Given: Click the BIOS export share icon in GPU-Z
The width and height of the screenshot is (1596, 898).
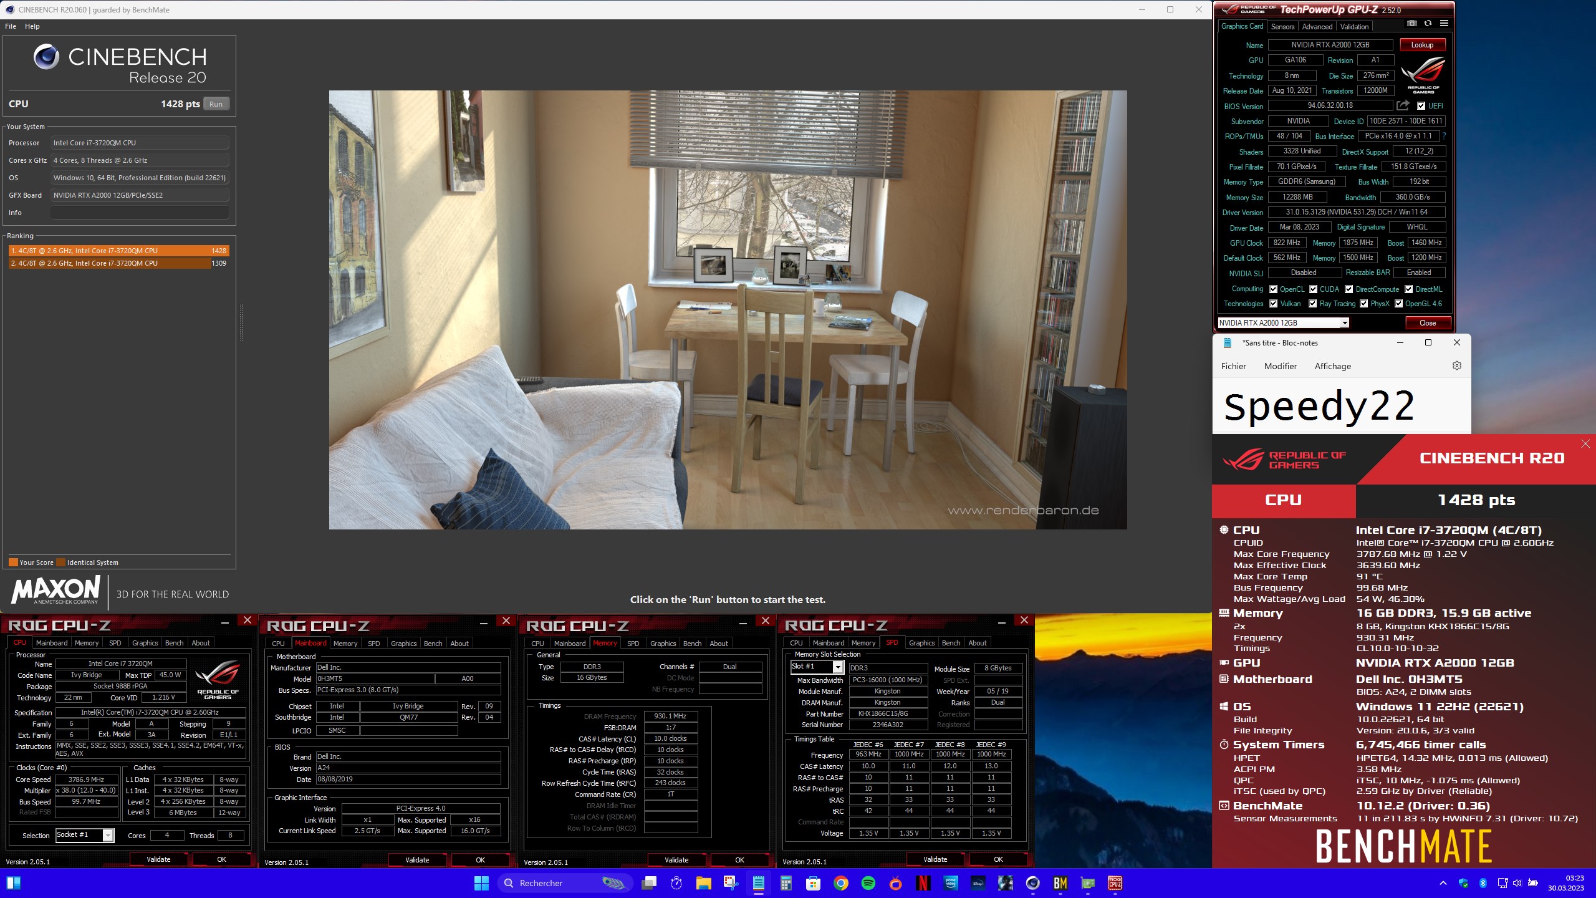Looking at the screenshot, I should click(x=1403, y=105).
